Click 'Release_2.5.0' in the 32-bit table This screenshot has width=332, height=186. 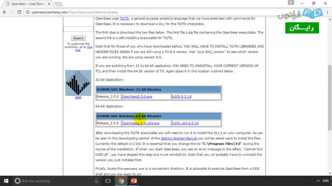[108, 96]
